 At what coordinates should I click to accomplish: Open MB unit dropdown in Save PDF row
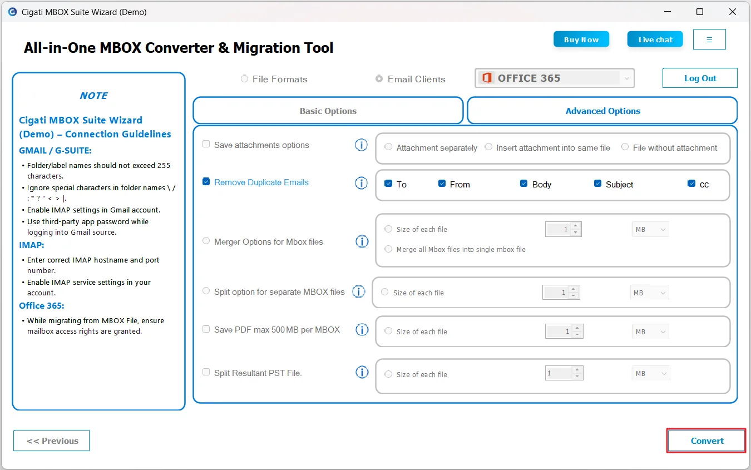[650, 332]
